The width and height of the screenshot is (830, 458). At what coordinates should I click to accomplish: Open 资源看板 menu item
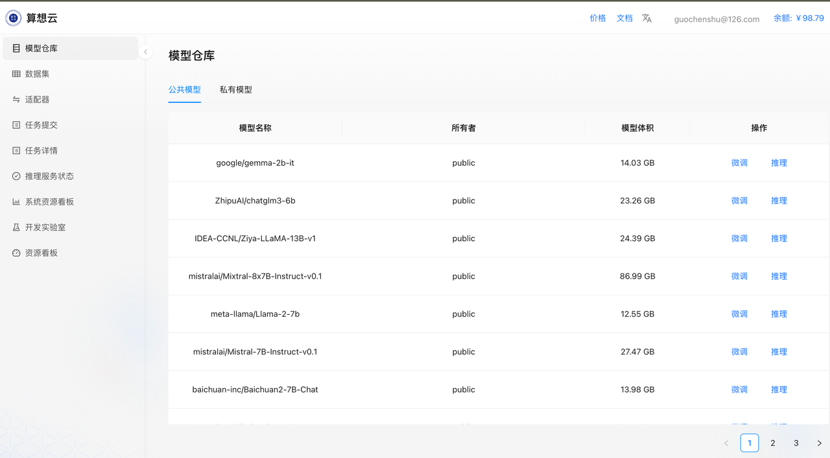click(71, 253)
